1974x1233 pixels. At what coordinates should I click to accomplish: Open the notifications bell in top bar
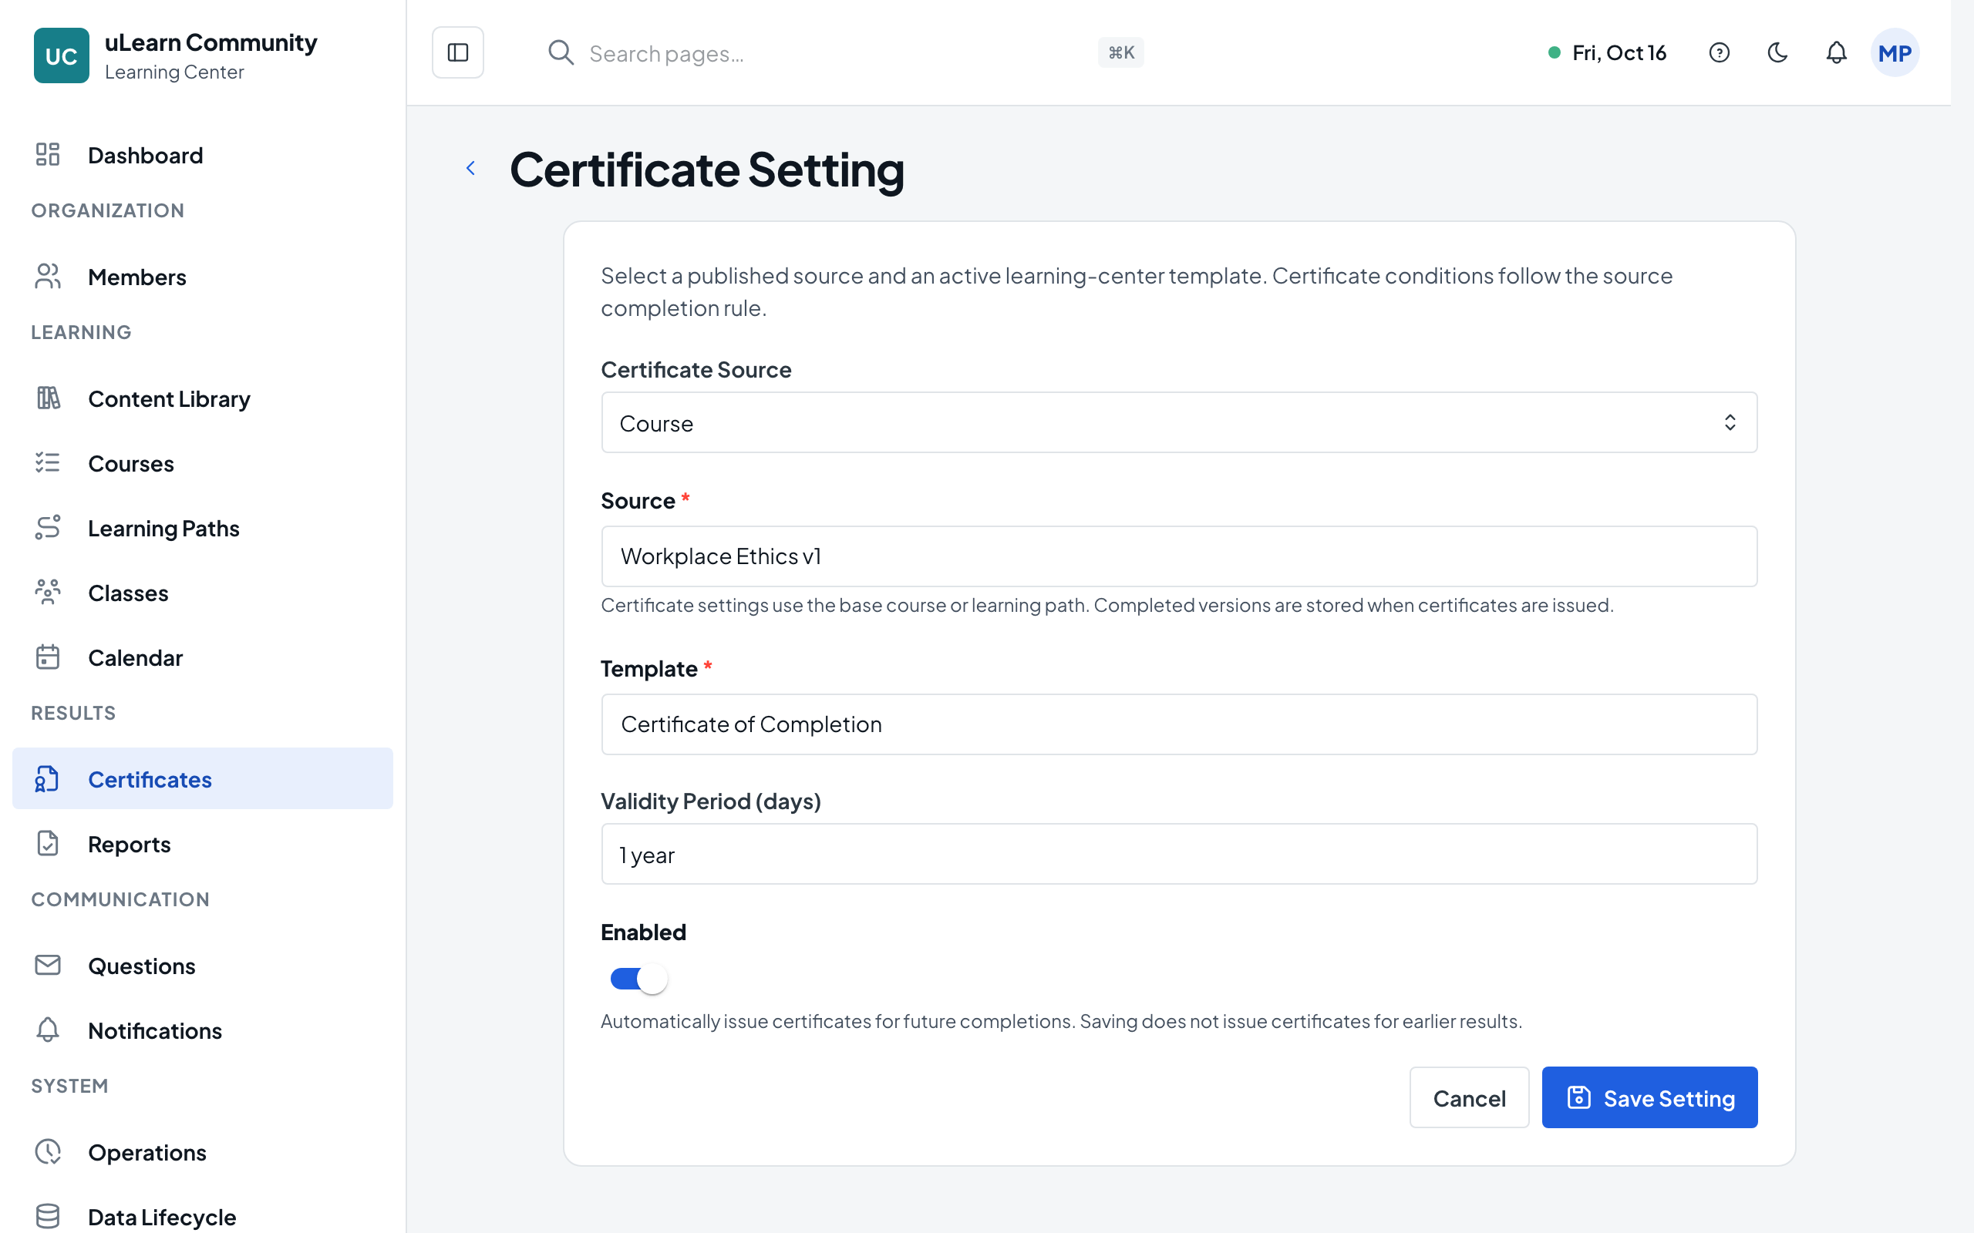pyautogui.click(x=1836, y=53)
